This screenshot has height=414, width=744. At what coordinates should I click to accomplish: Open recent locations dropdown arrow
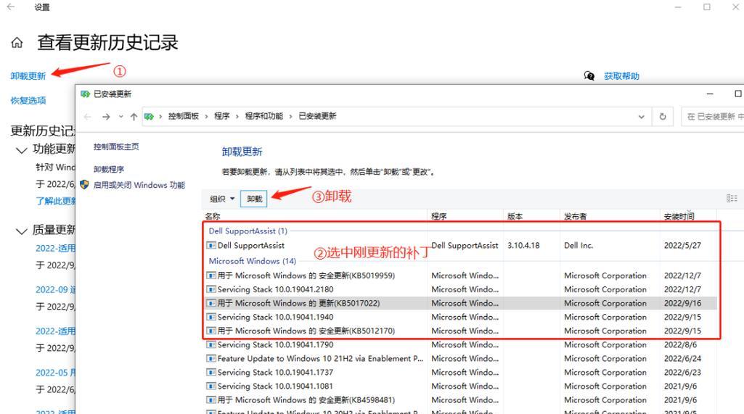(121, 117)
